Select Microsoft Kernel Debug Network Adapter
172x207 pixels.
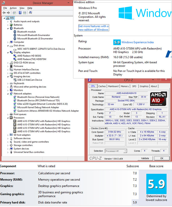tap(38, 108)
